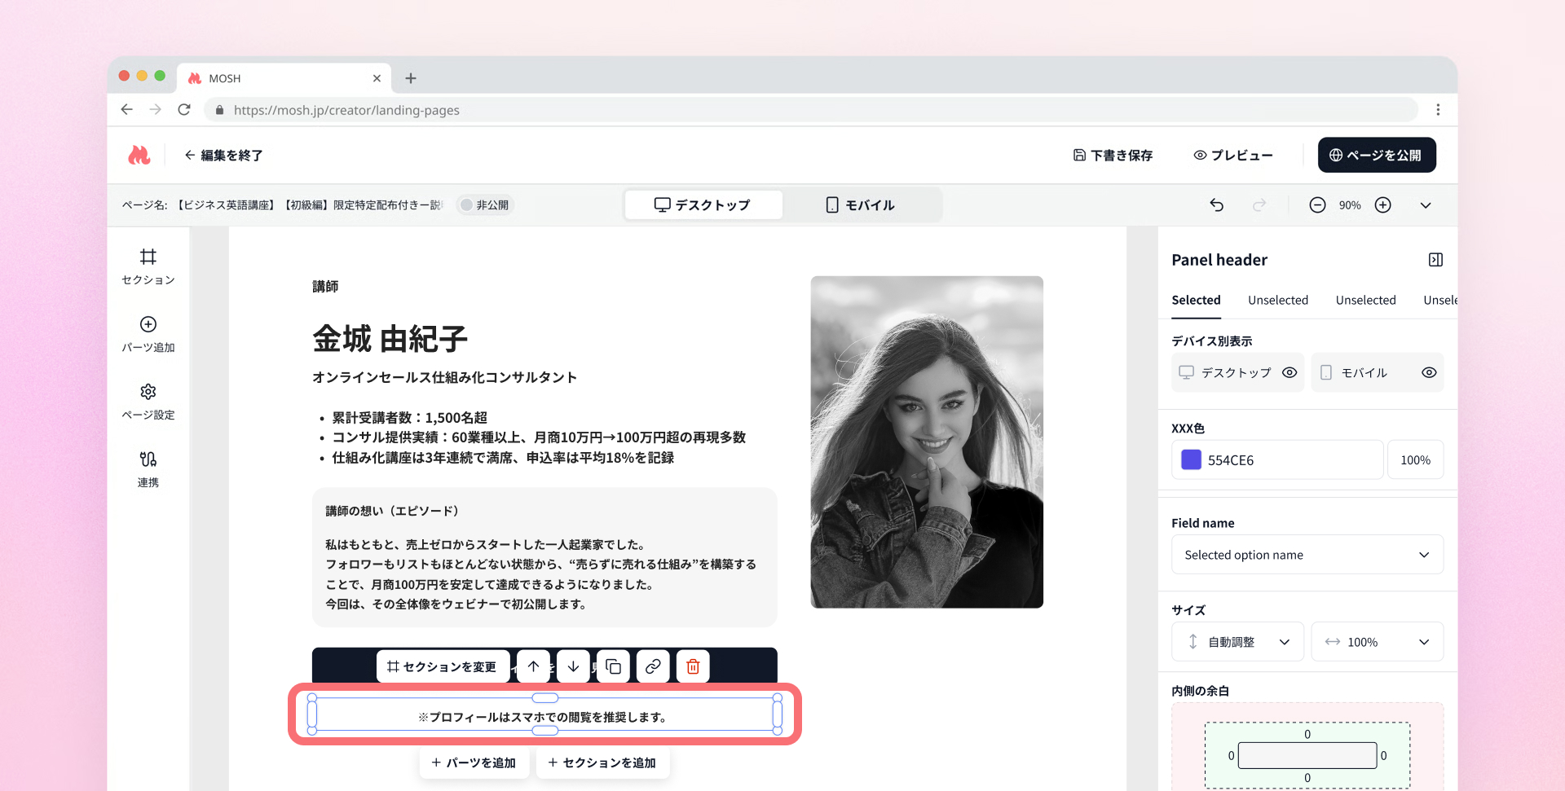Select the first Unselected panel tab
The height and width of the screenshot is (791, 1565).
point(1277,300)
